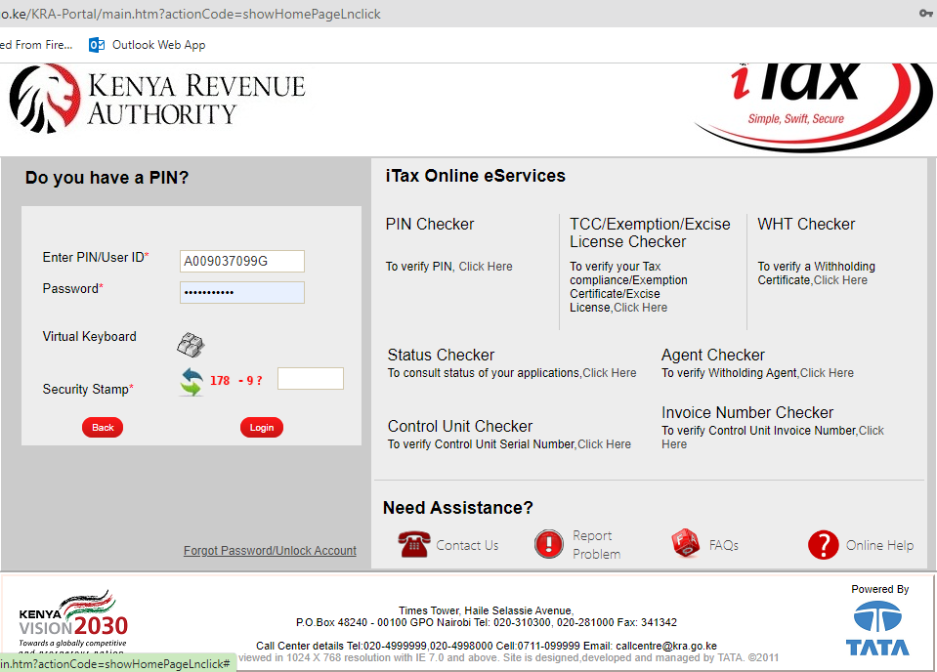Check application status via Click Here
Viewport: 937px width, 672px height.
pos(610,372)
